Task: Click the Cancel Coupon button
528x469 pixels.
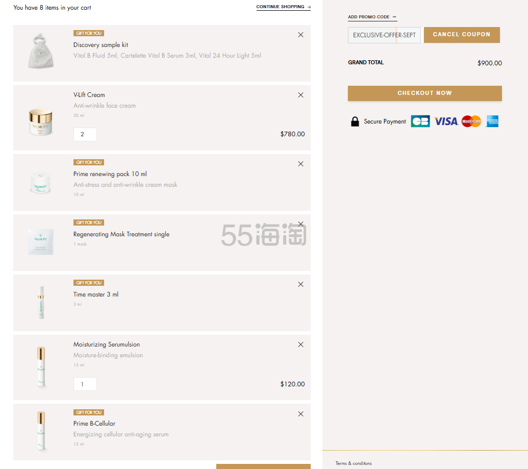Action: point(462,35)
